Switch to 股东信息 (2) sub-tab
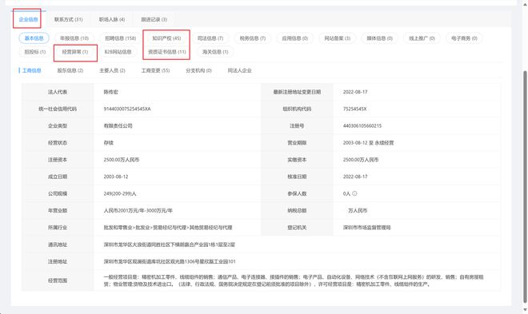528x314 pixels. tap(70, 70)
